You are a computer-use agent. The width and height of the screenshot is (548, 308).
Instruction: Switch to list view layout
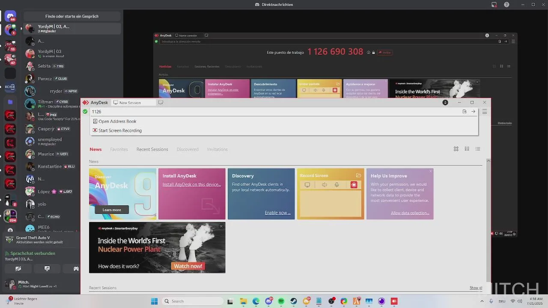[478, 149]
